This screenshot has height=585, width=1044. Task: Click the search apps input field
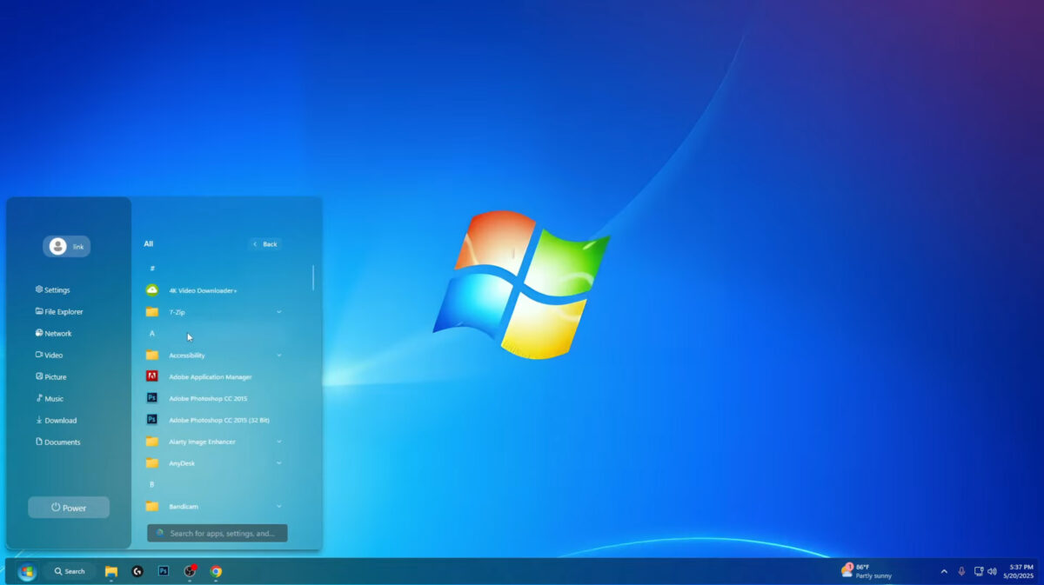(x=216, y=532)
